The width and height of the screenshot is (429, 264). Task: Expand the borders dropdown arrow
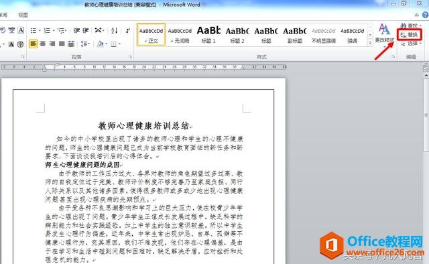tap(119, 44)
